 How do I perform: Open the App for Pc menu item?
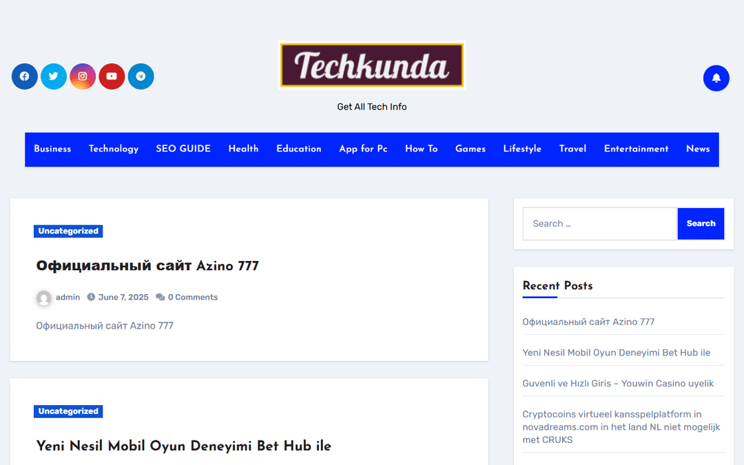[363, 149]
